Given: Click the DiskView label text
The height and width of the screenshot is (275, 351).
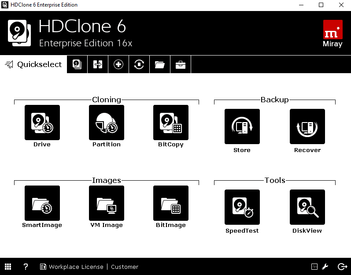Looking at the screenshot, I should click(307, 230).
